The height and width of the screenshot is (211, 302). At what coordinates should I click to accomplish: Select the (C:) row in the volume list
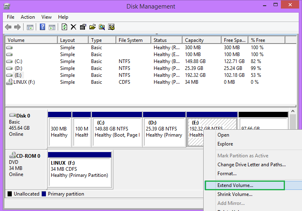(x=151, y=61)
